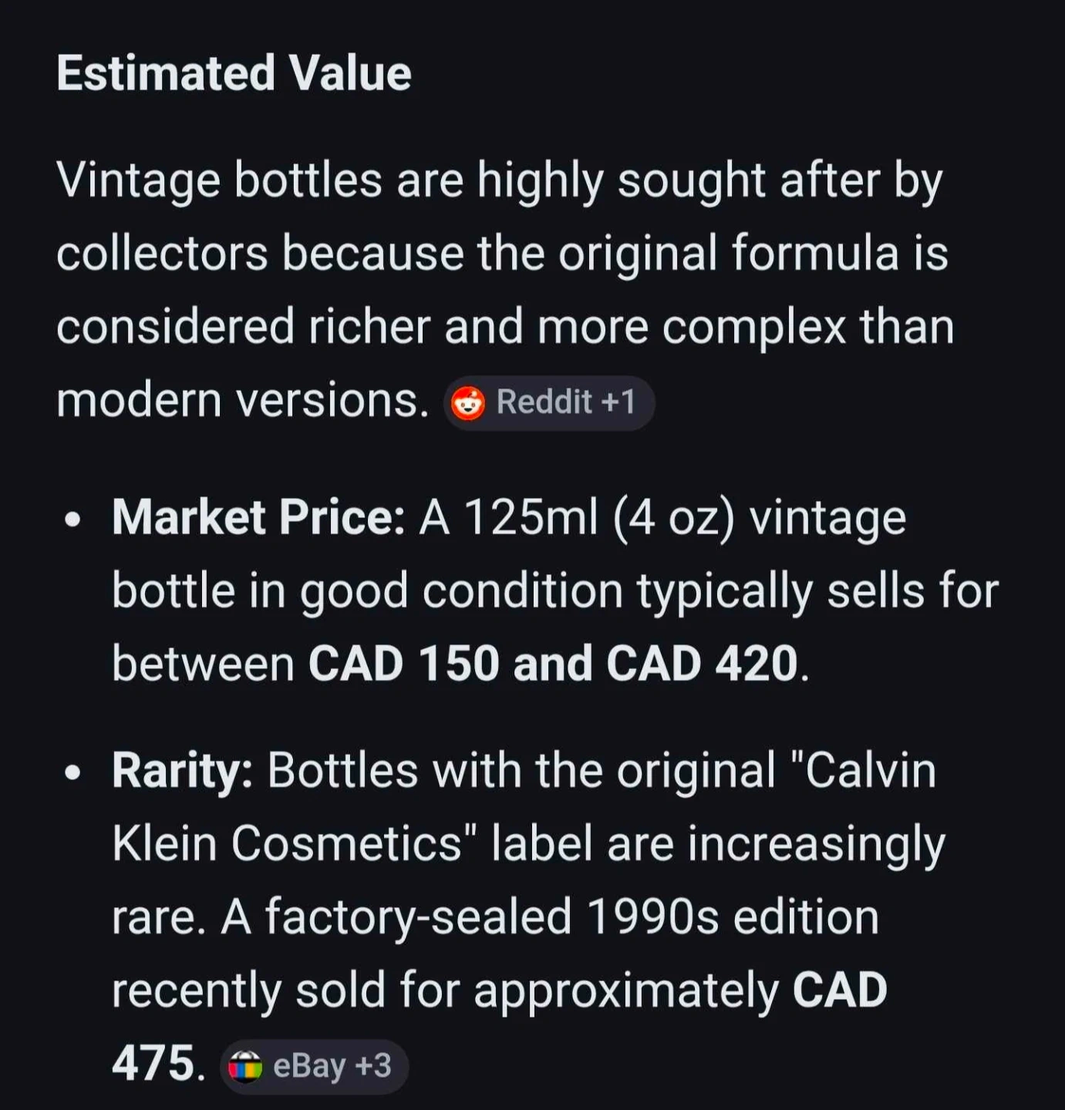Select the "Estimated Value" heading

234,73
